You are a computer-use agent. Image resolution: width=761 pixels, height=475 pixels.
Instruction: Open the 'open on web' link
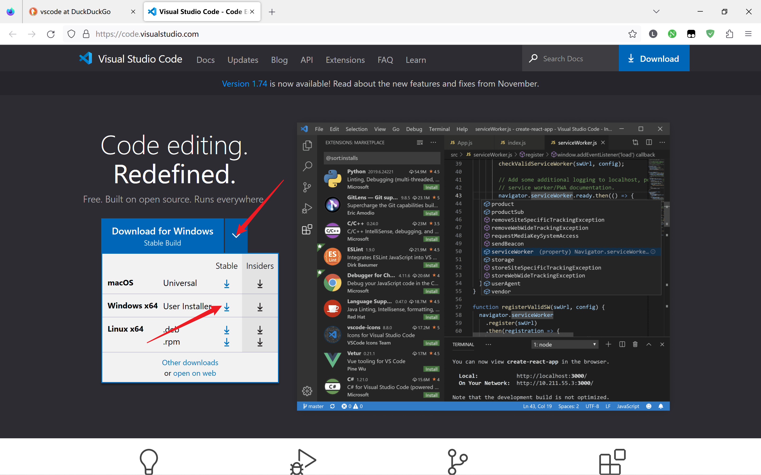pos(194,373)
